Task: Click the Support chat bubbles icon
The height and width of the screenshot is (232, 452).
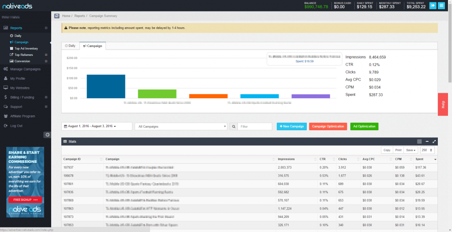Action: coord(5,107)
